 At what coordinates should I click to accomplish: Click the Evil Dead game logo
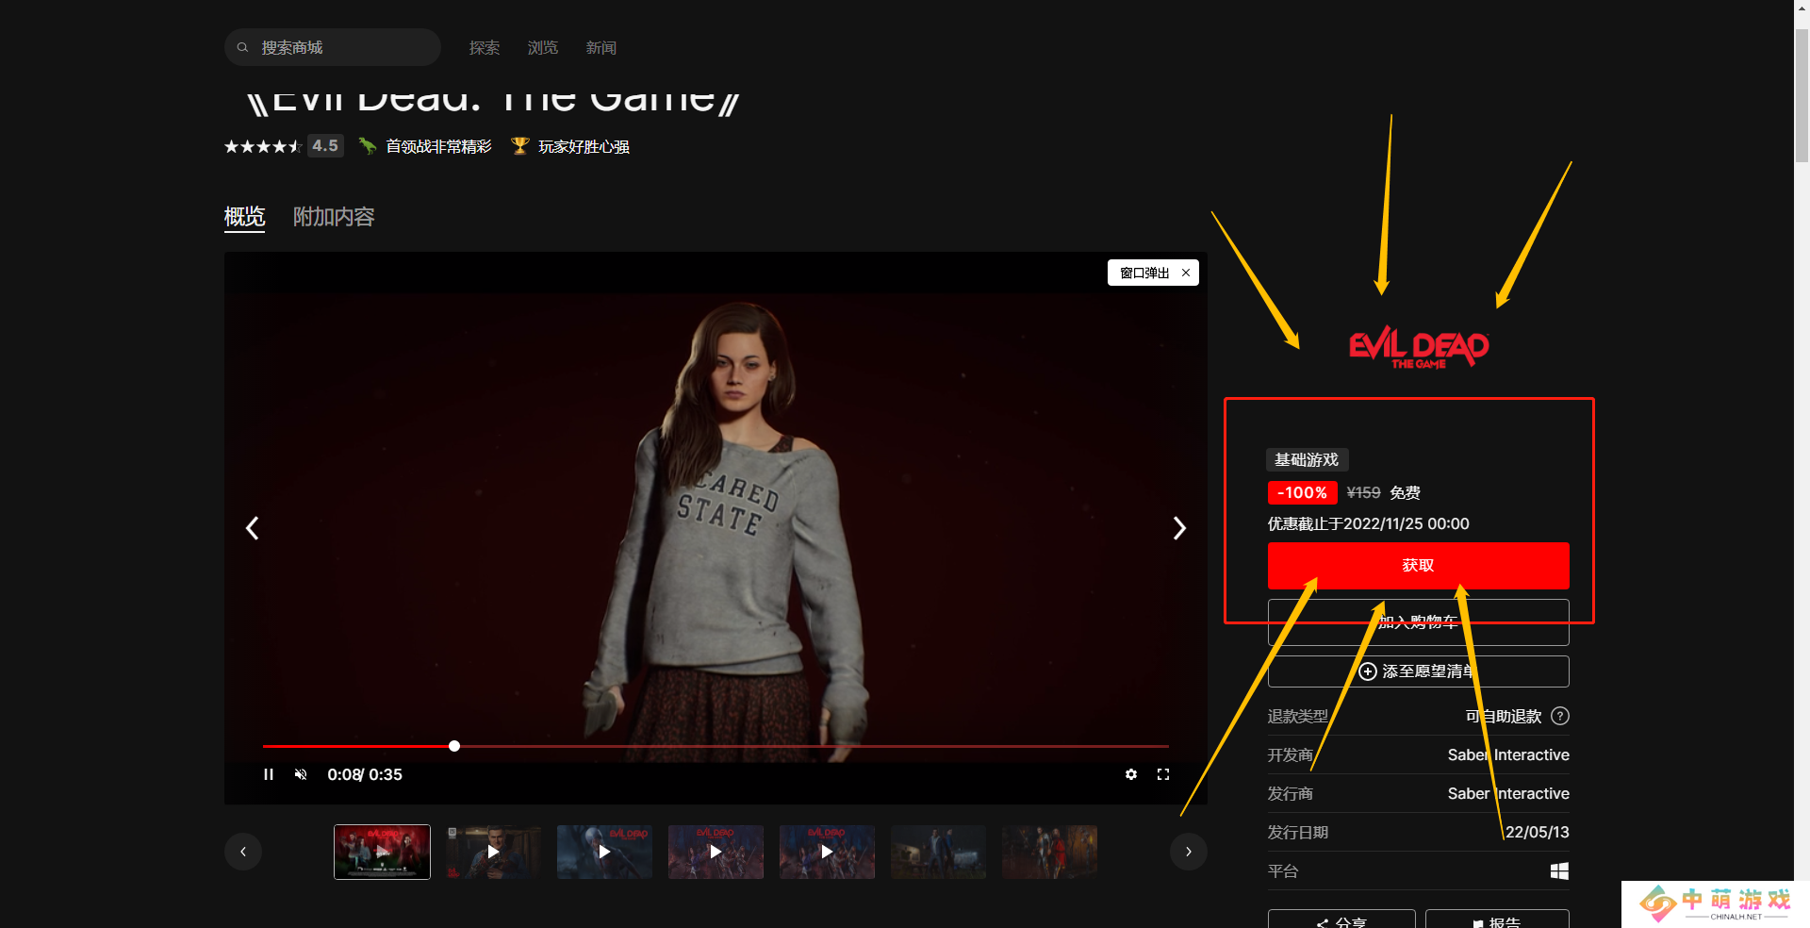click(x=1419, y=349)
